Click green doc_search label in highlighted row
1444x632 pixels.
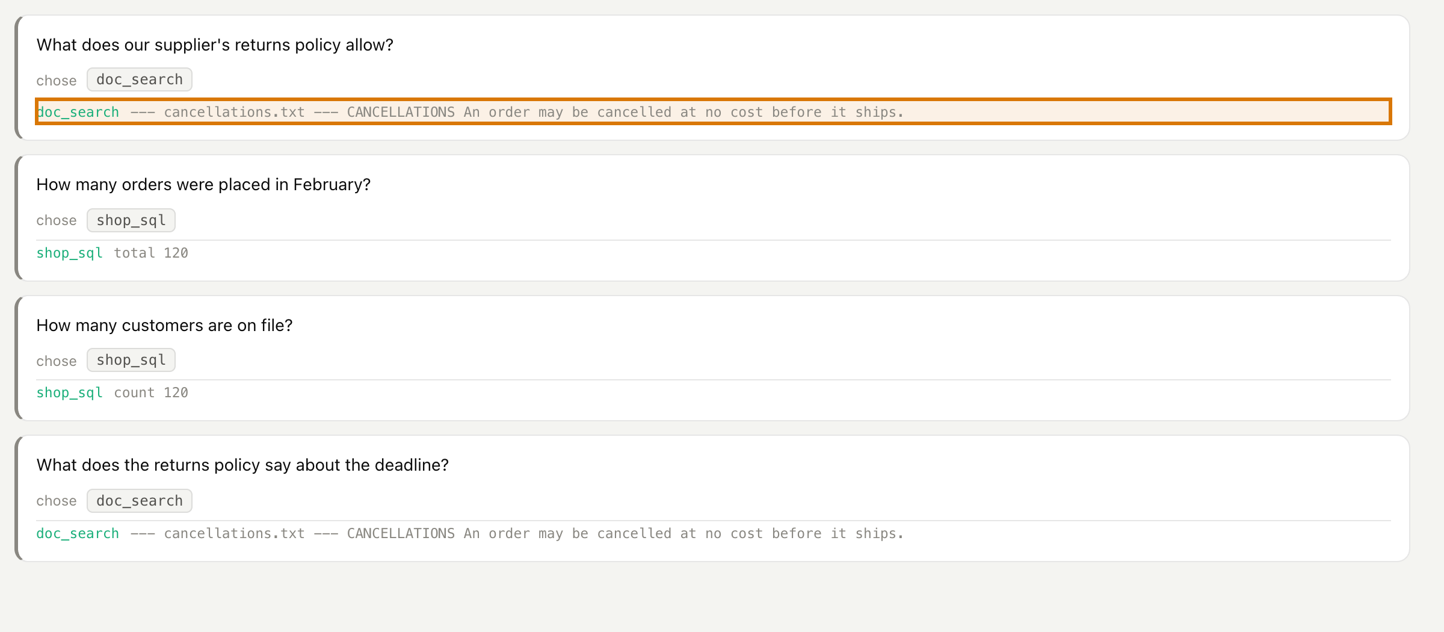[x=78, y=112]
